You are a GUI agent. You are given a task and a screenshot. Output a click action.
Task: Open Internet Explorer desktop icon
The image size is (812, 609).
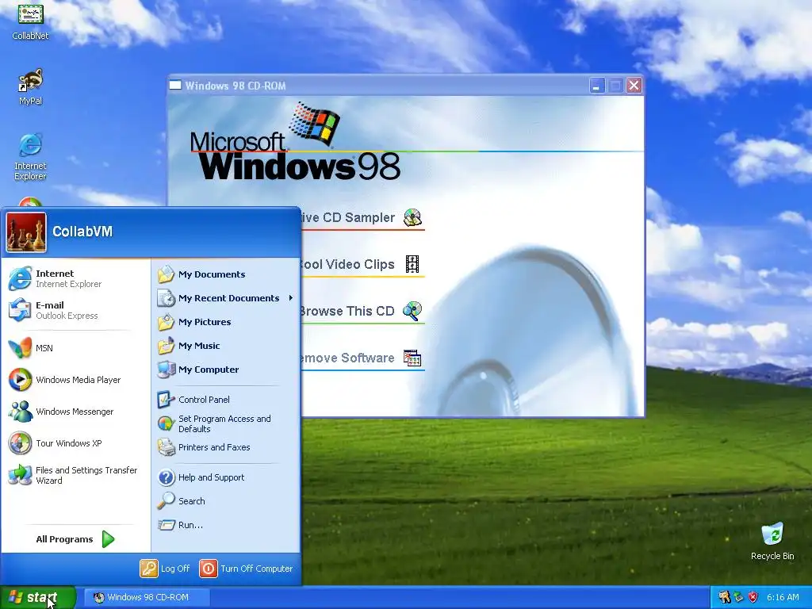pyautogui.click(x=31, y=157)
